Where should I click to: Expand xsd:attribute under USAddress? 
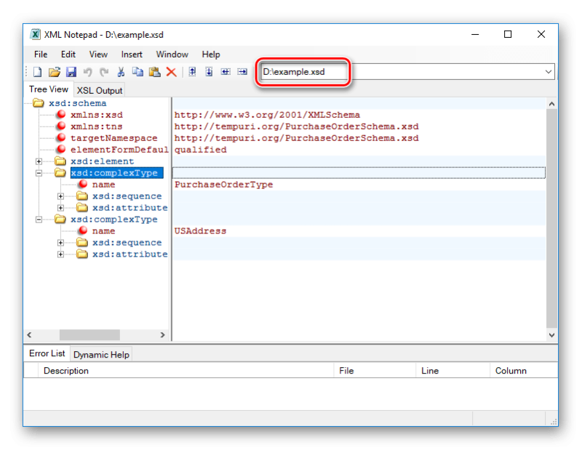pos(60,254)
